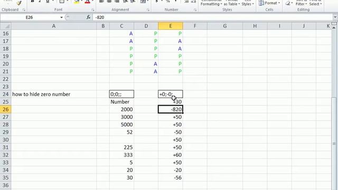
Task: Select blue A in row 17 column E
Action: click(170, 41)
